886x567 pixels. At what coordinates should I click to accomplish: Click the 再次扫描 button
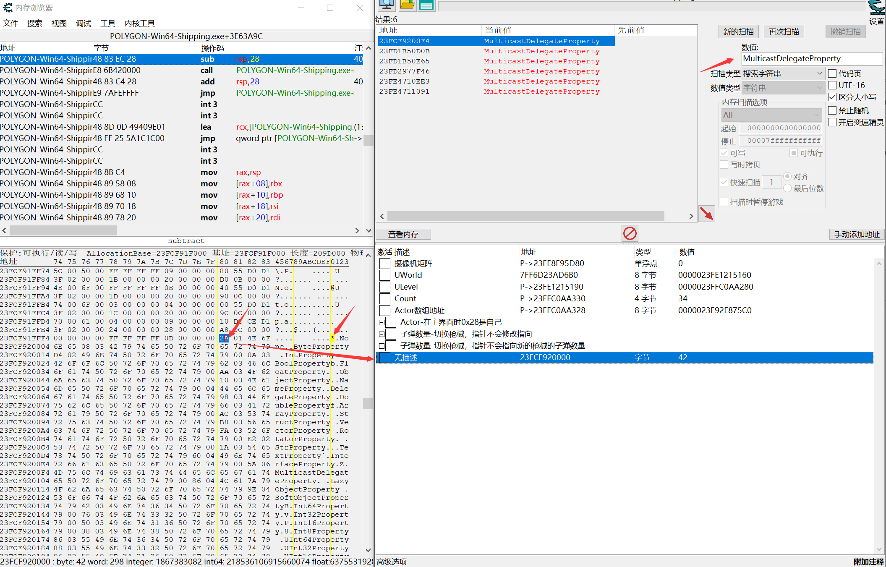click(784, 31)
